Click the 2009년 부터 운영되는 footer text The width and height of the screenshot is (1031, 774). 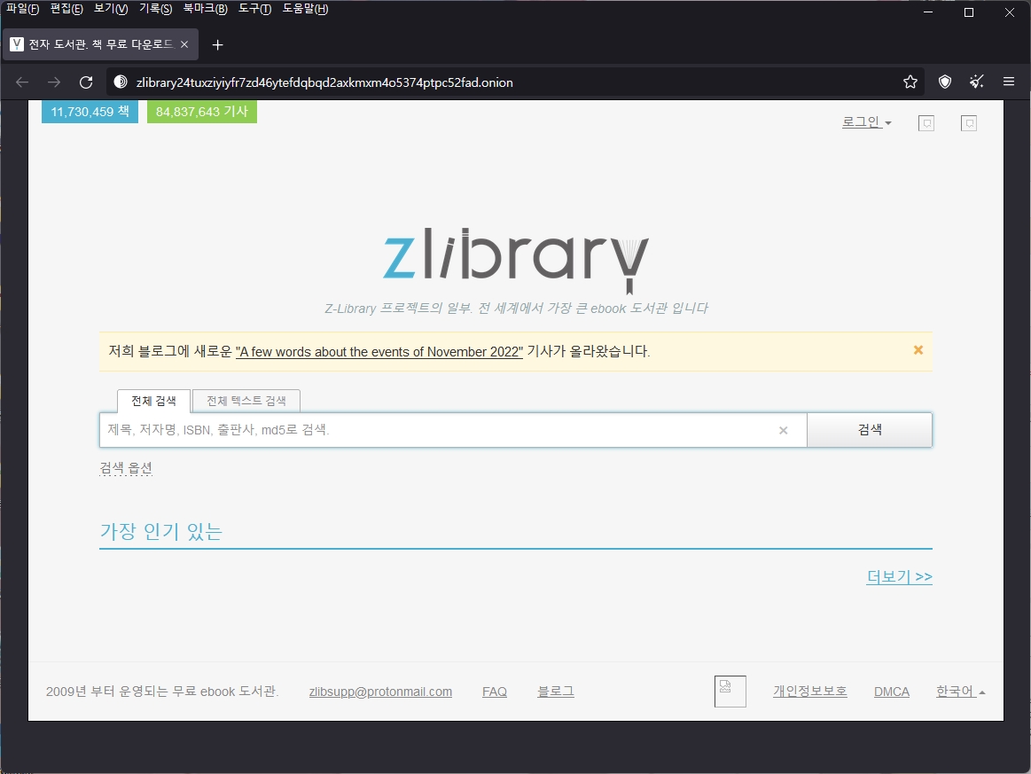[x=162, y=692]
